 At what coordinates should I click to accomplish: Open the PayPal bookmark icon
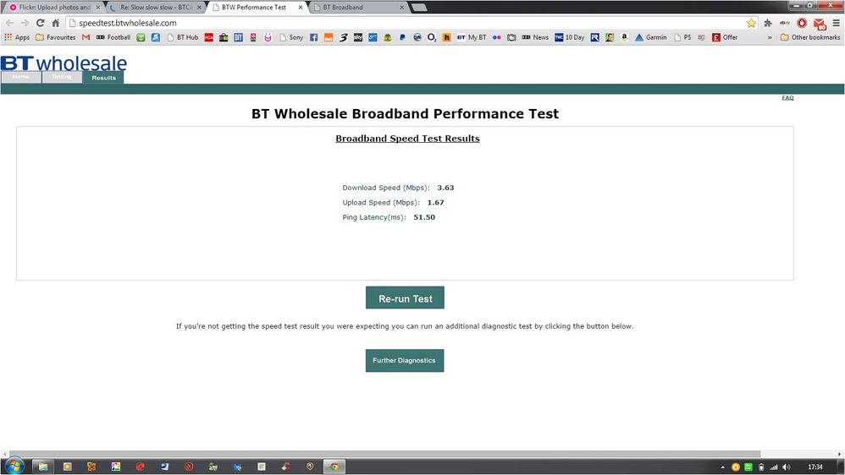coord(402,37)
